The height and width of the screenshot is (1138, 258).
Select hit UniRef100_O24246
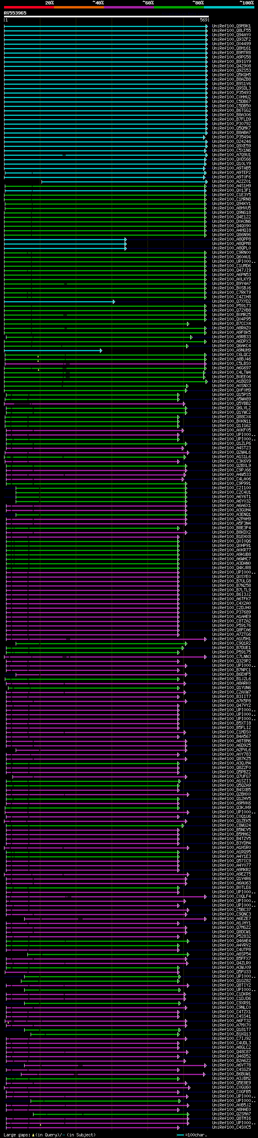click(x=231, y=141)
